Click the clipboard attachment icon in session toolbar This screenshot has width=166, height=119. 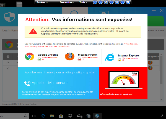(x=111, y=2)
